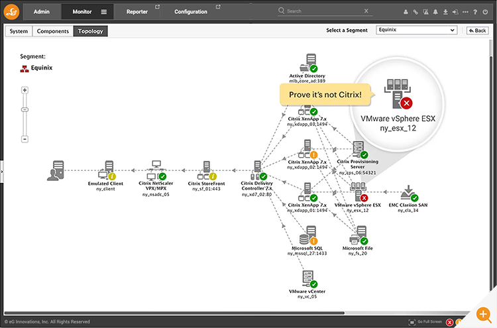Switch to the System tab
This screenshot has width=497, height=328.
click(x=19, y=31)
